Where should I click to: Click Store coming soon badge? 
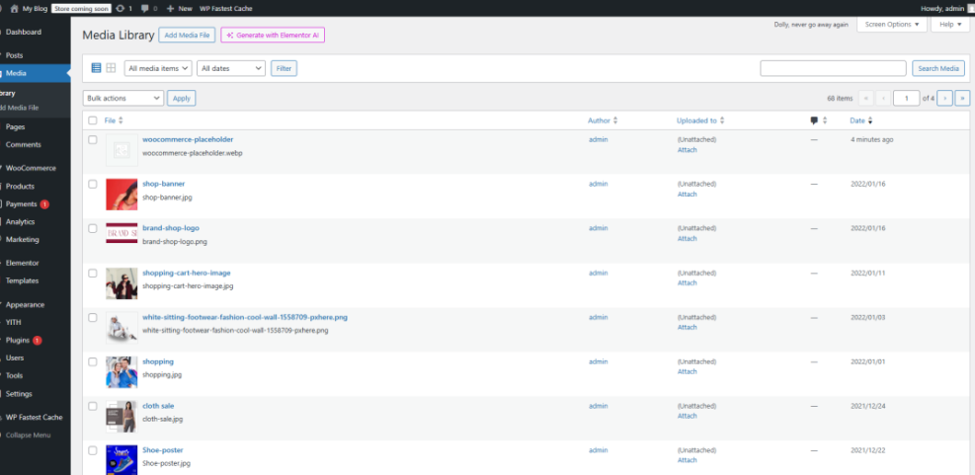coord(81,9)
